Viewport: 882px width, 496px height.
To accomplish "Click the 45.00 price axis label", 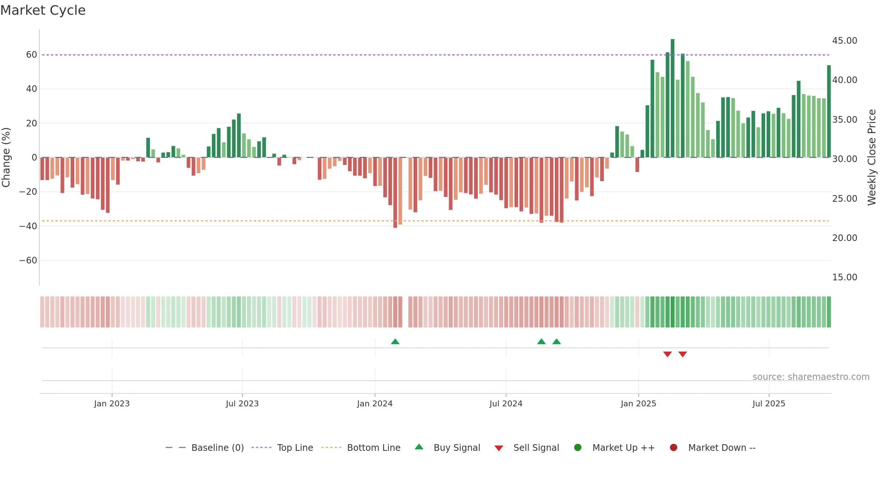I will tap(845, 40).
